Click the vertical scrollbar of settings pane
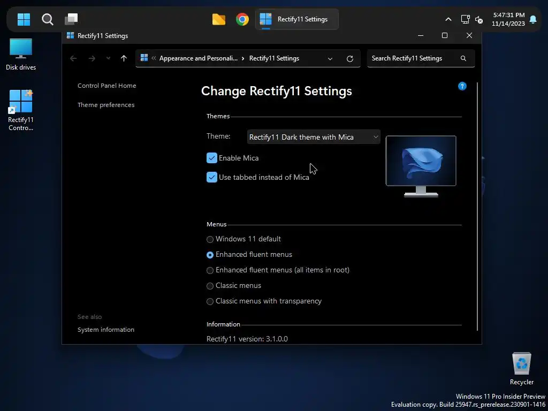This screenshot has width=548, height=411. tap(477, 206)
